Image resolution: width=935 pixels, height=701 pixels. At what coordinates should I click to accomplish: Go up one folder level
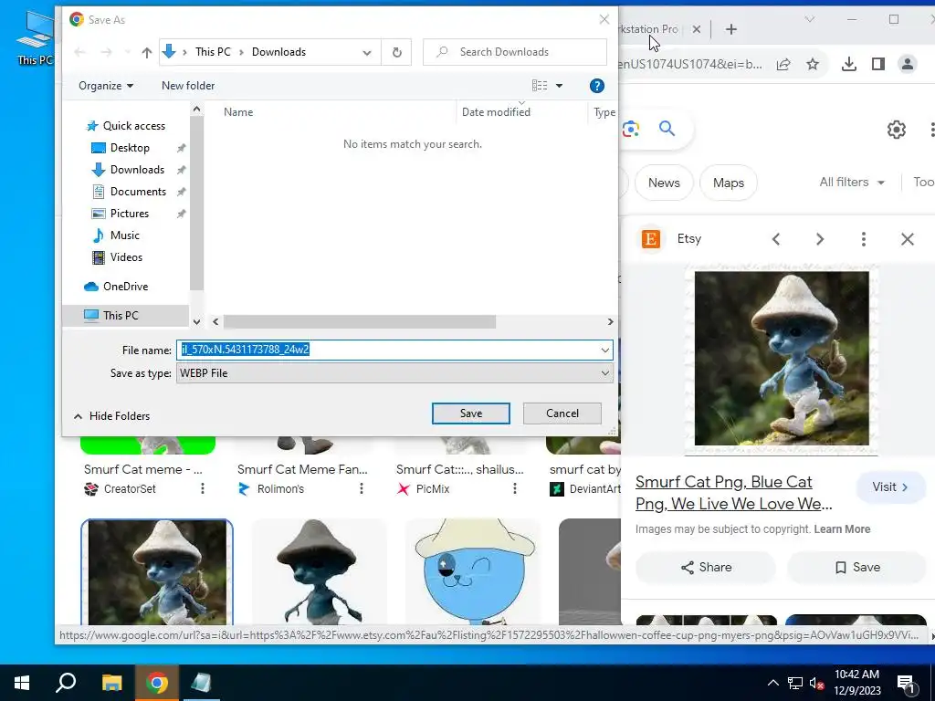pyautogui.click(x=147, y=52)
